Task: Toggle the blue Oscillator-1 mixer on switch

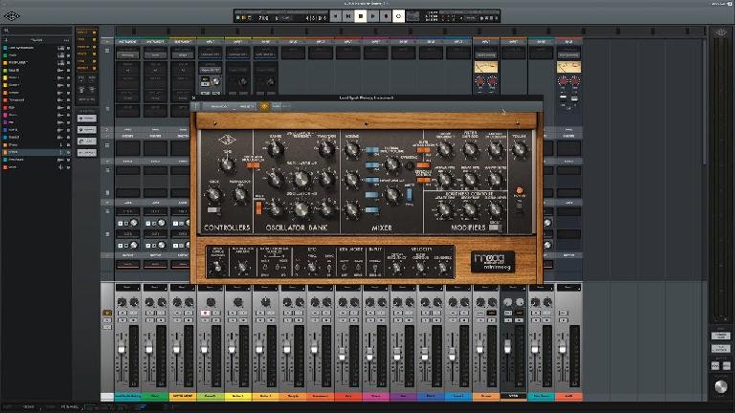Action: pyautogui.click(x=372, y=150)
